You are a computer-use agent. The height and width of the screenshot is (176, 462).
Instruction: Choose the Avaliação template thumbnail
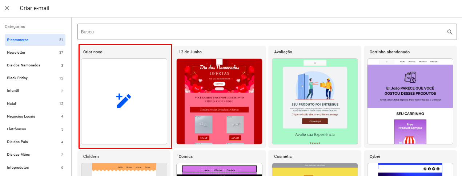click(x=315, y=101)
